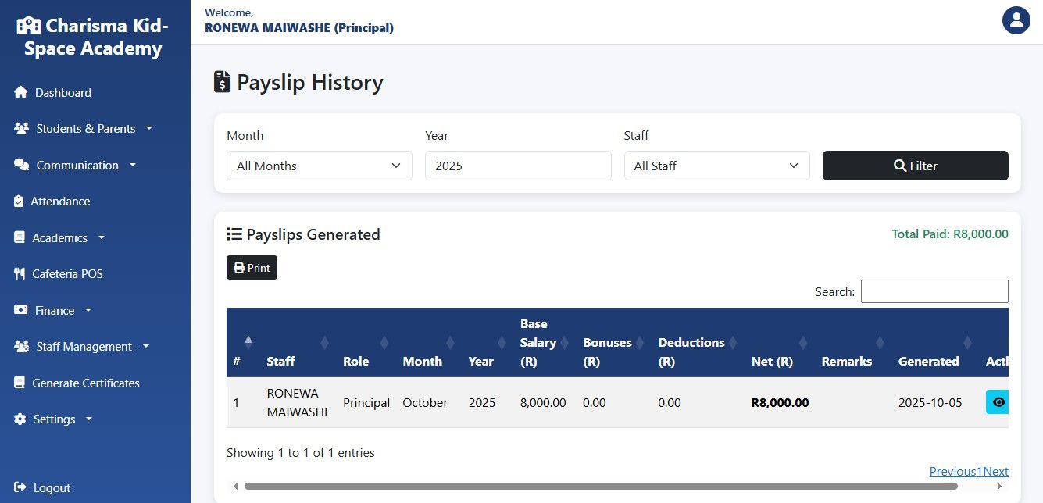Expand the Students & Parents menu
Viewport: 1043px width, 503px height.
tap(83, 129)
